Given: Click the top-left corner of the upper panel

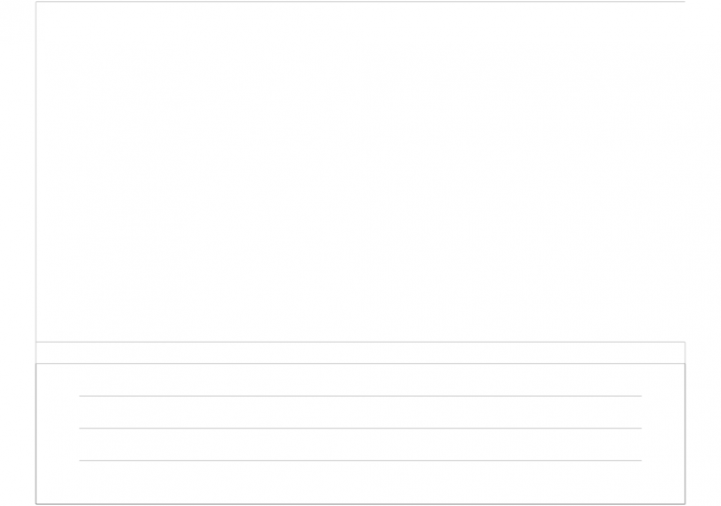Looking at the screenshot, I should 37,2.
